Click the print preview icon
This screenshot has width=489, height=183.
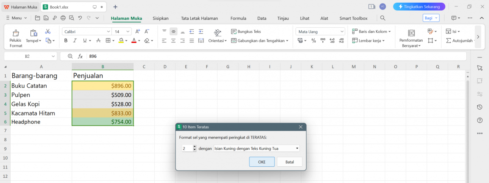point(71,18)
